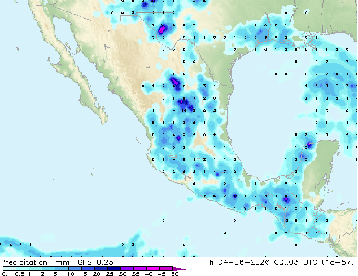Pick the 5–10 mm legend swatch
This screenshot has height=276, width=358.
(x=62, y=269)
